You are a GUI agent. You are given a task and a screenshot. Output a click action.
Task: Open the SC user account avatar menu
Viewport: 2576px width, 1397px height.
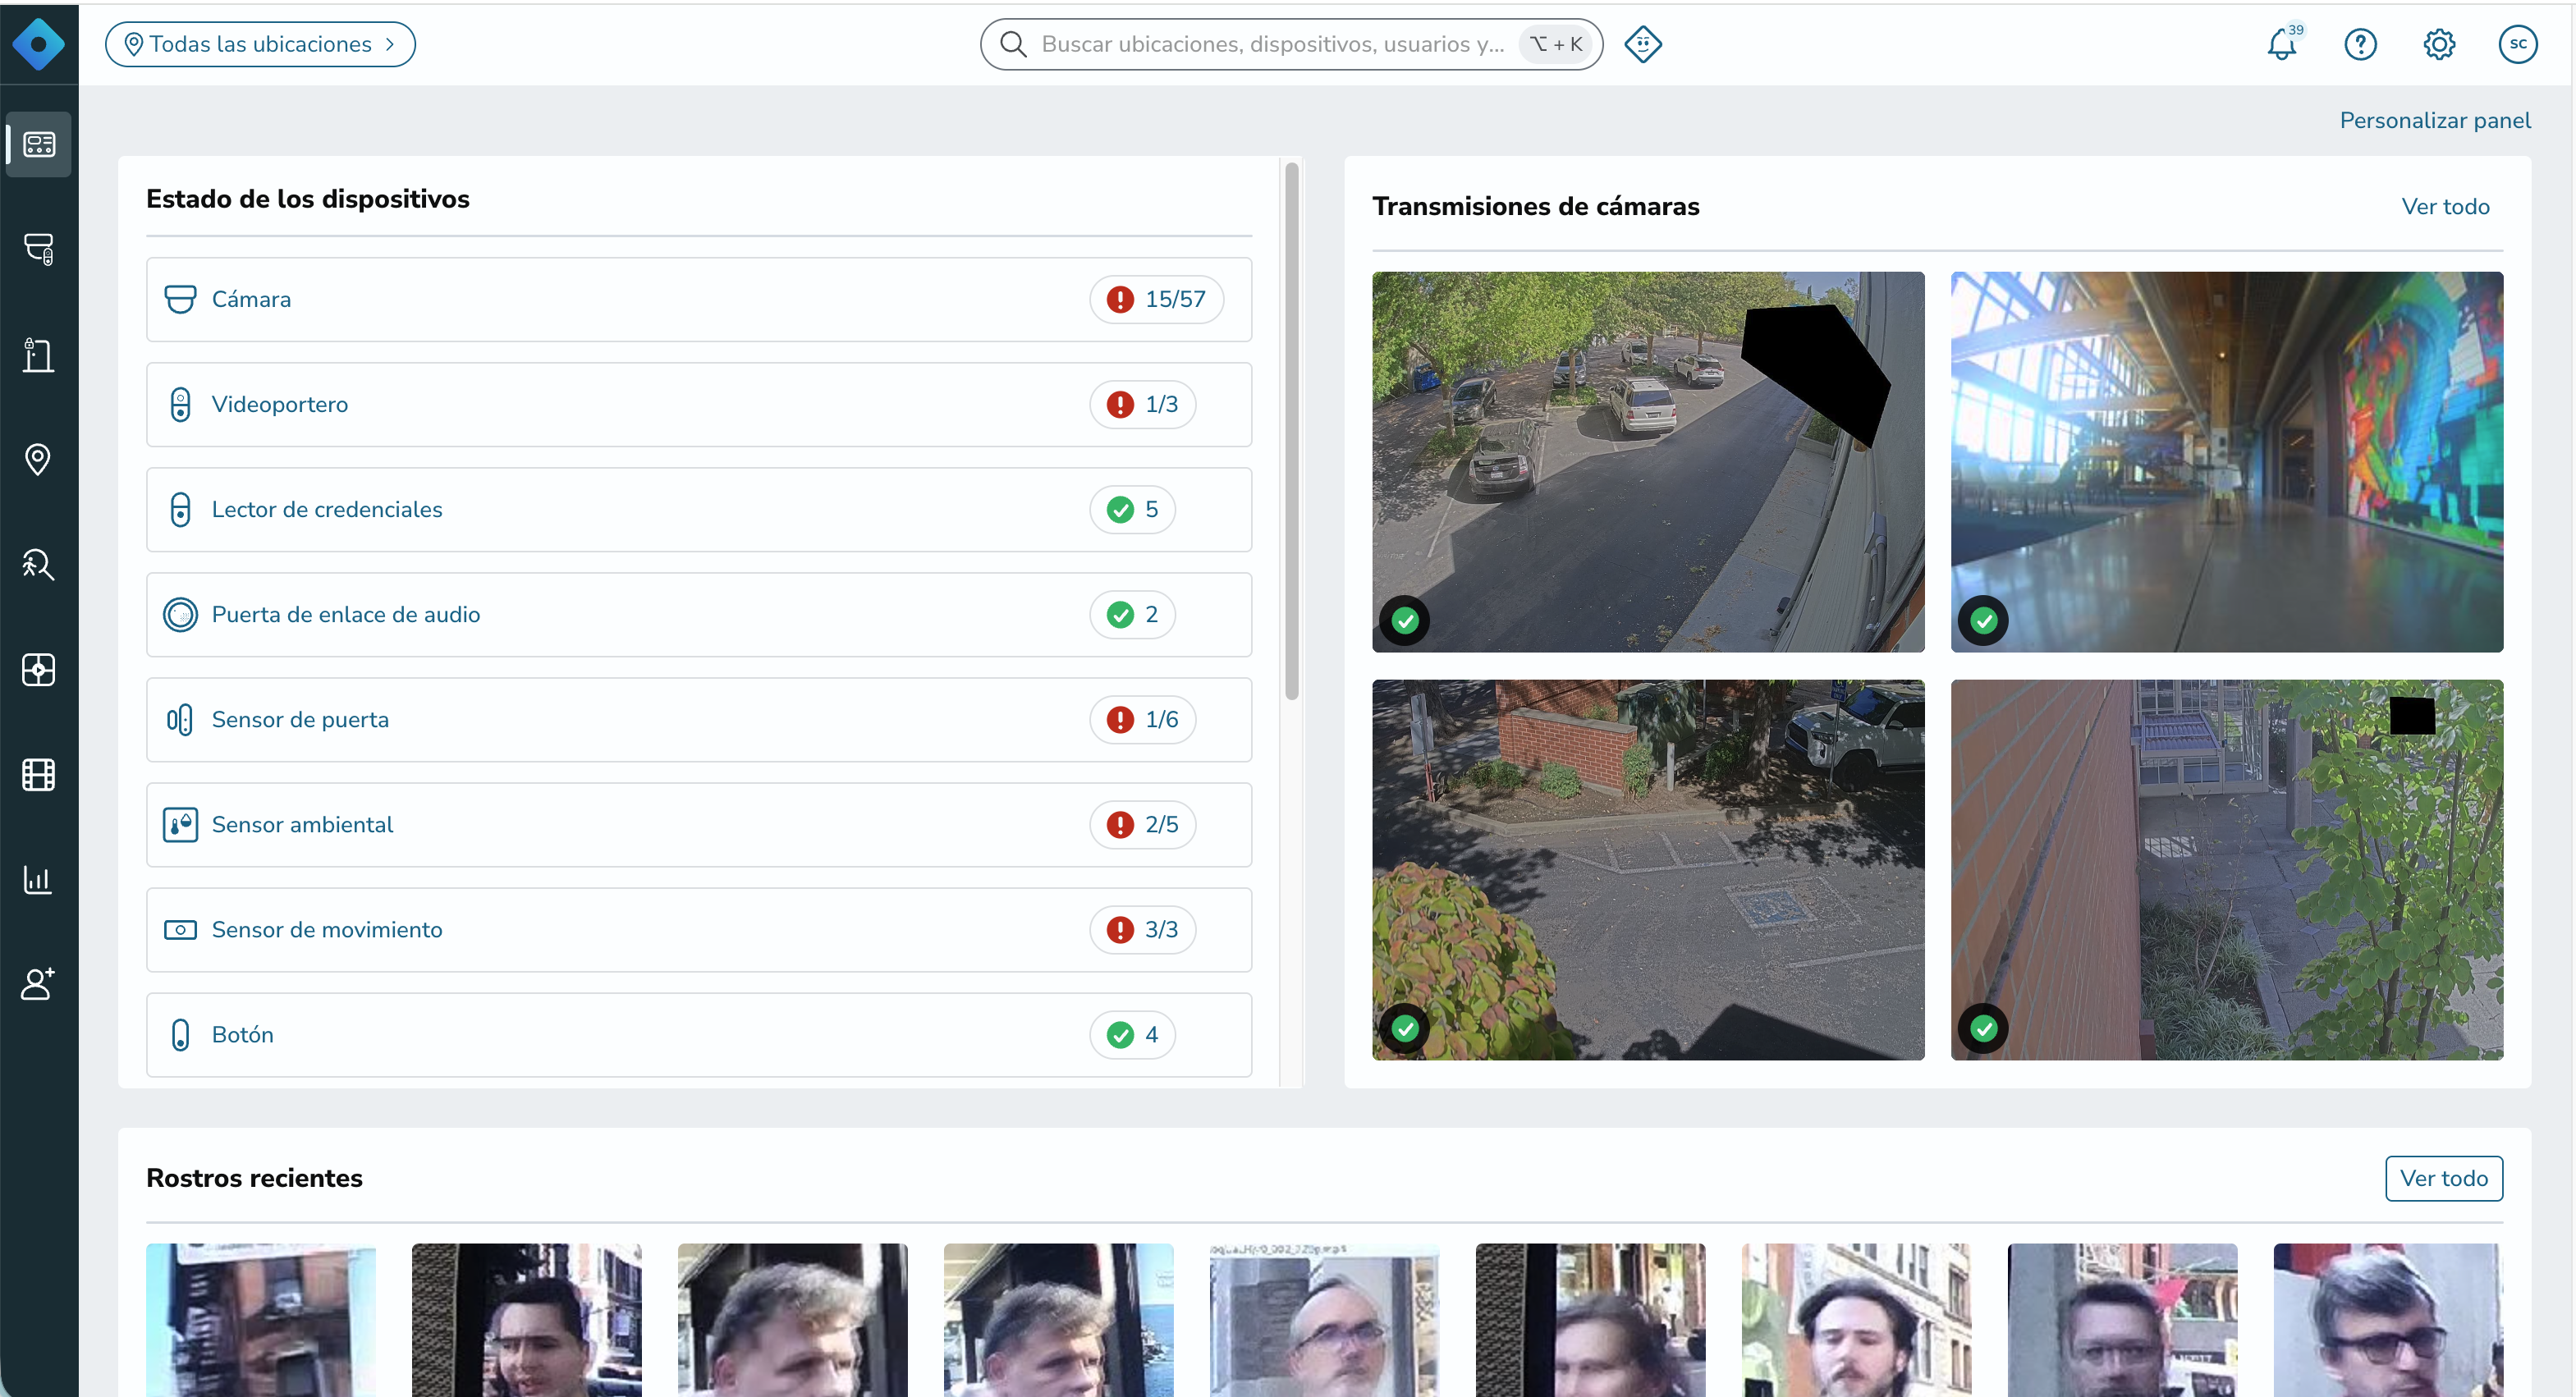pyautogui.click(x=2518, y=44)
